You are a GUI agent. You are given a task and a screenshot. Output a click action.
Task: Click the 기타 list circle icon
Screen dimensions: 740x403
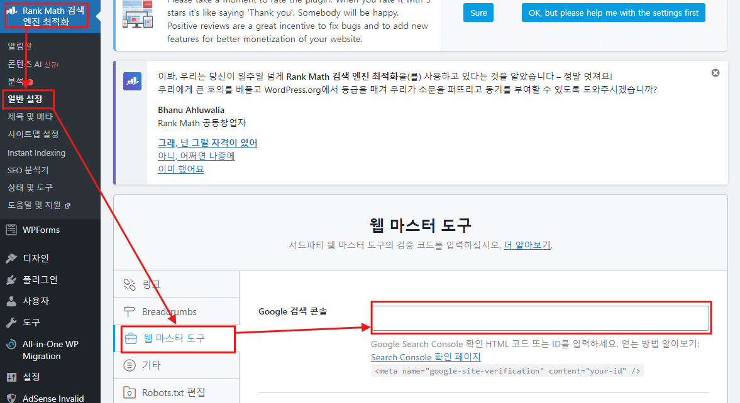[x=130, y=365]
